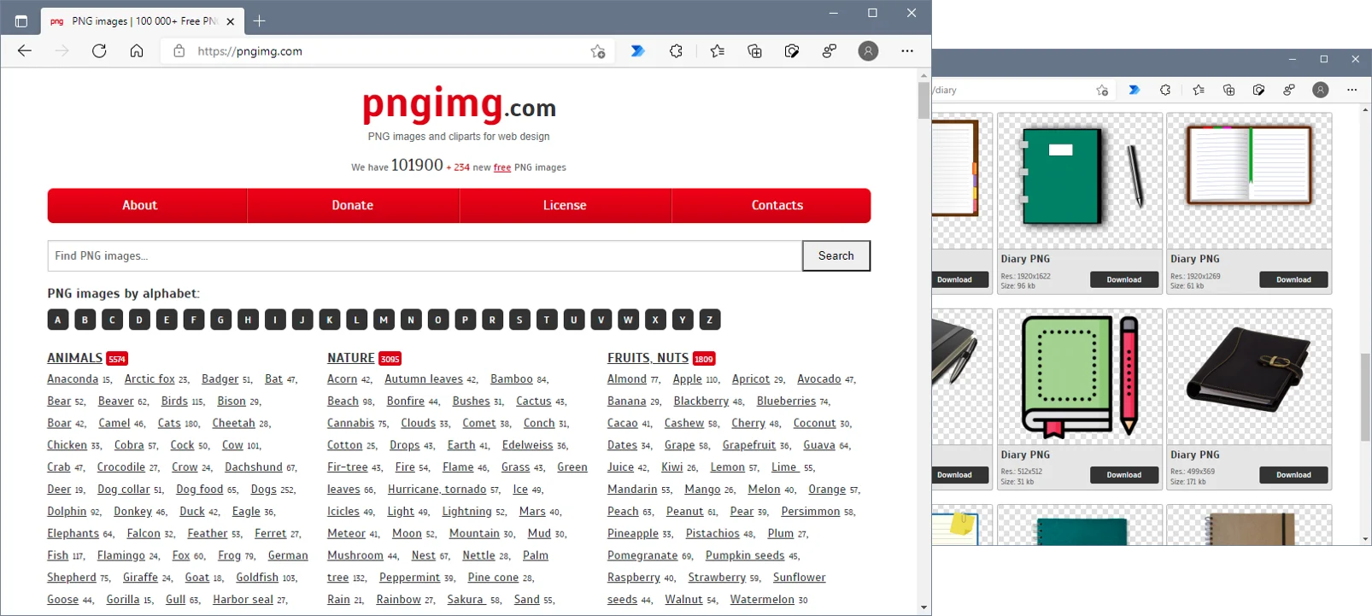Viewport: 1372px width, 616px height.
Task: Click the pngimg.com address bar URL
Action: coord(250,51)
